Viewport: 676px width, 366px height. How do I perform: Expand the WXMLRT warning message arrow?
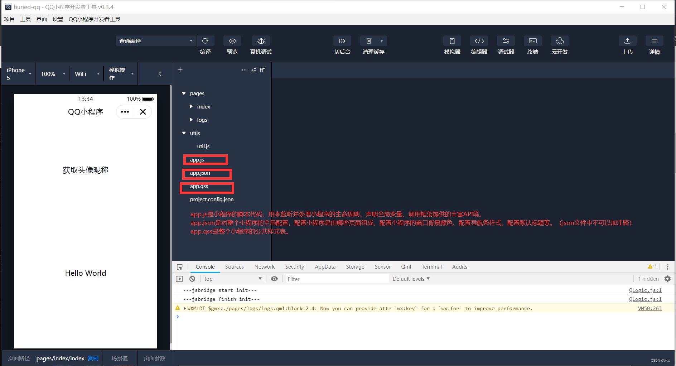(185, 308)
